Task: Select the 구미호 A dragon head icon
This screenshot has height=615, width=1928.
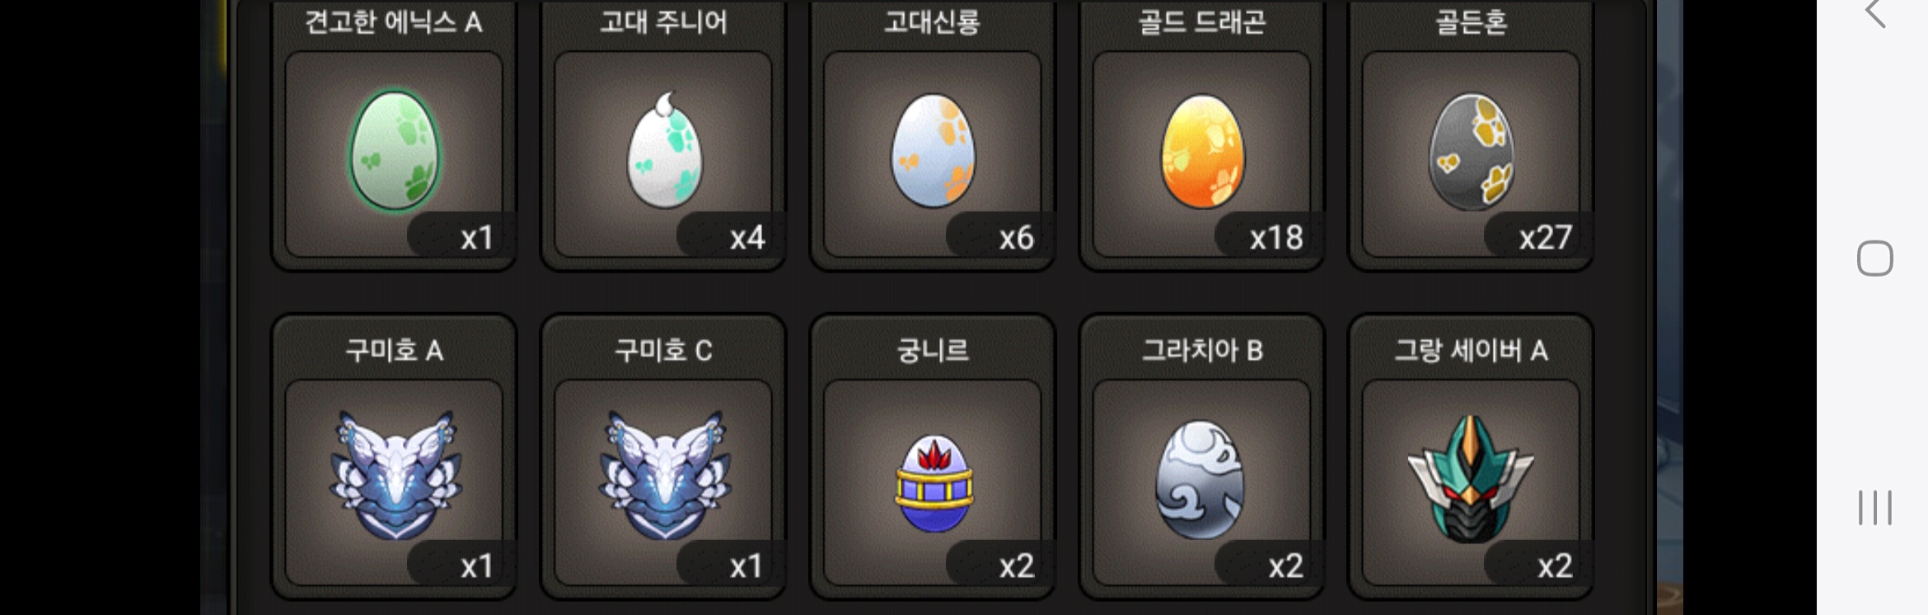Action: coord(395,476)
